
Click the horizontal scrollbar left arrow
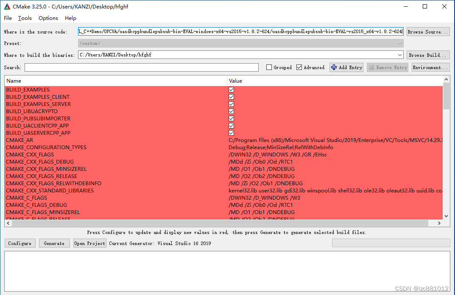point(8,223)
